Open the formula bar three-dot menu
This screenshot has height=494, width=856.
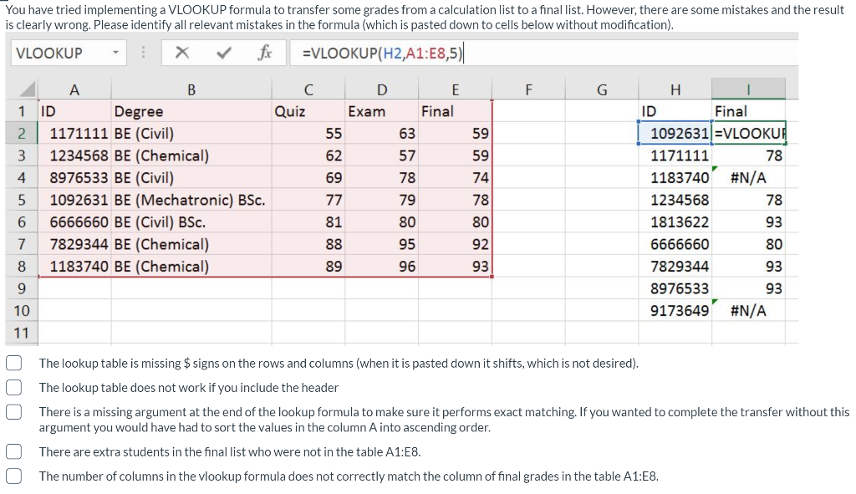click(x=142, y=52)
